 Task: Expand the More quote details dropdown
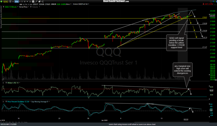point(68,4)
